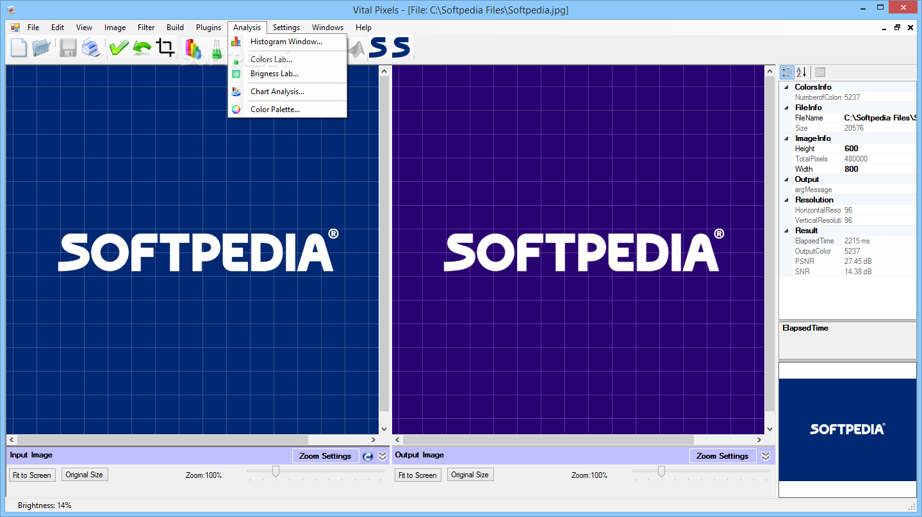
Task: Open the Plugins menu
Action: [x=208, y=28]
